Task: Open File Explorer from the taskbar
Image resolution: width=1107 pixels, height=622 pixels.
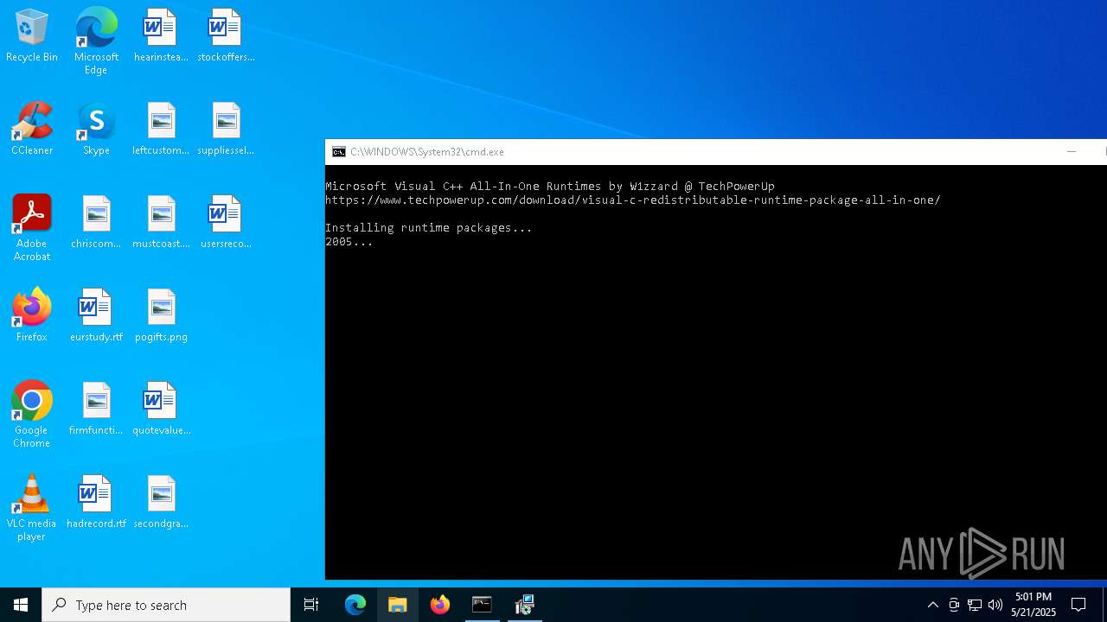Action: click(x=398, y=605)
